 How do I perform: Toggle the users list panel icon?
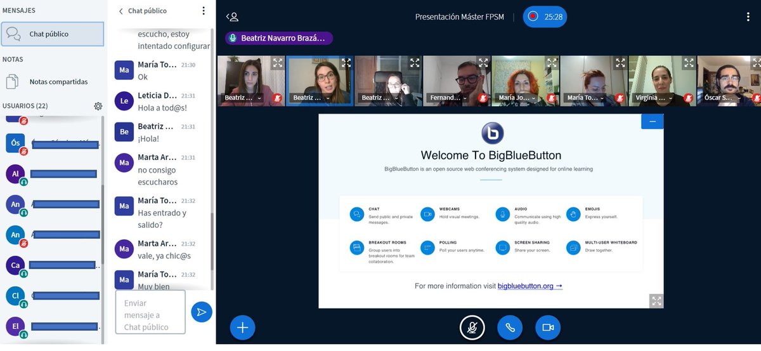tap(232, 17)
